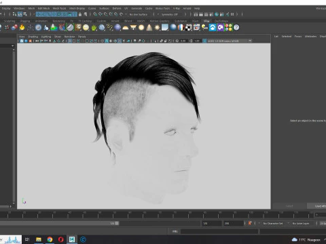Screen dimensions: 326x244
Task: Click the Maya taskbar icon
Action: pos(72,239)
